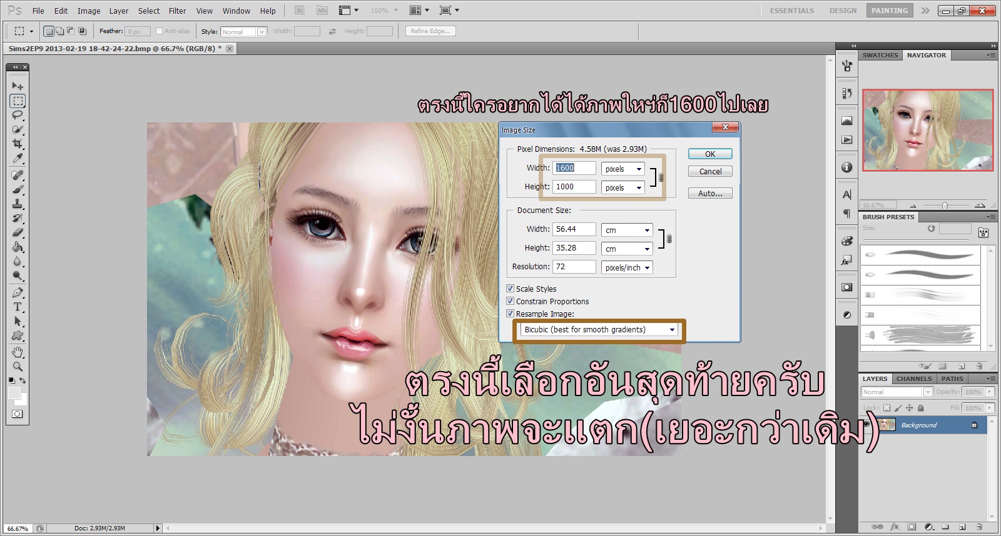Hide the Background layer visibility eye

[x=866, y=425]
